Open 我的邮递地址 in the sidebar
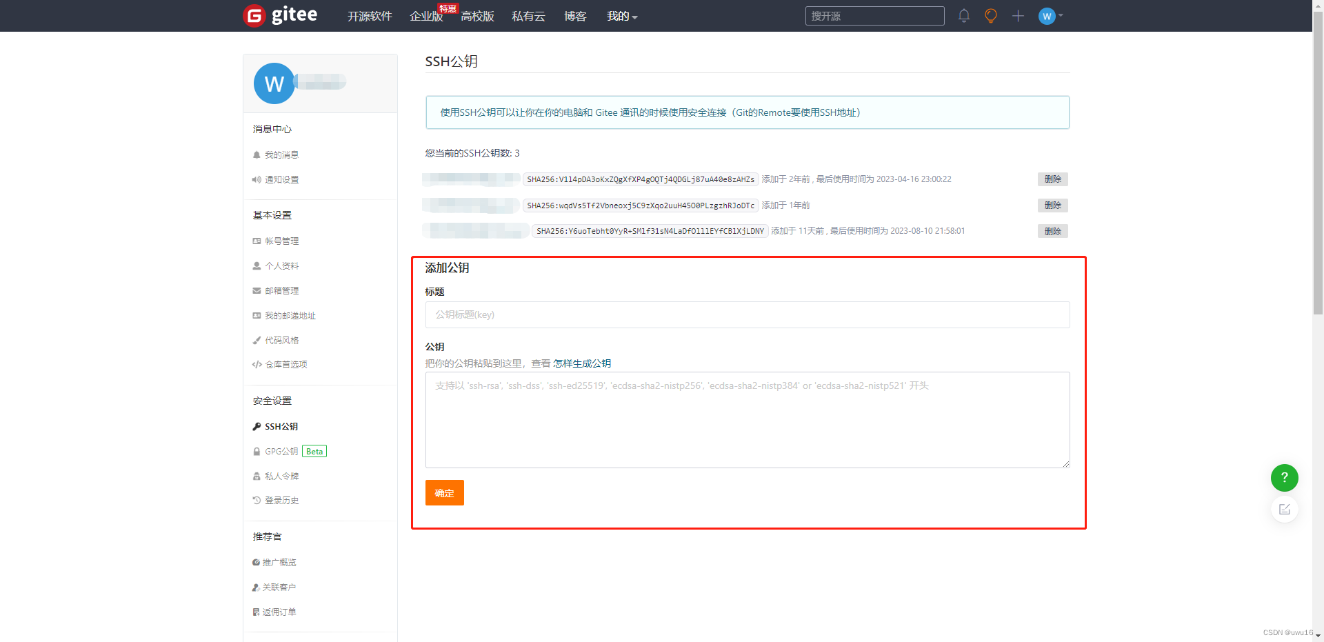Screen dimensions: 1324x642 290,316
